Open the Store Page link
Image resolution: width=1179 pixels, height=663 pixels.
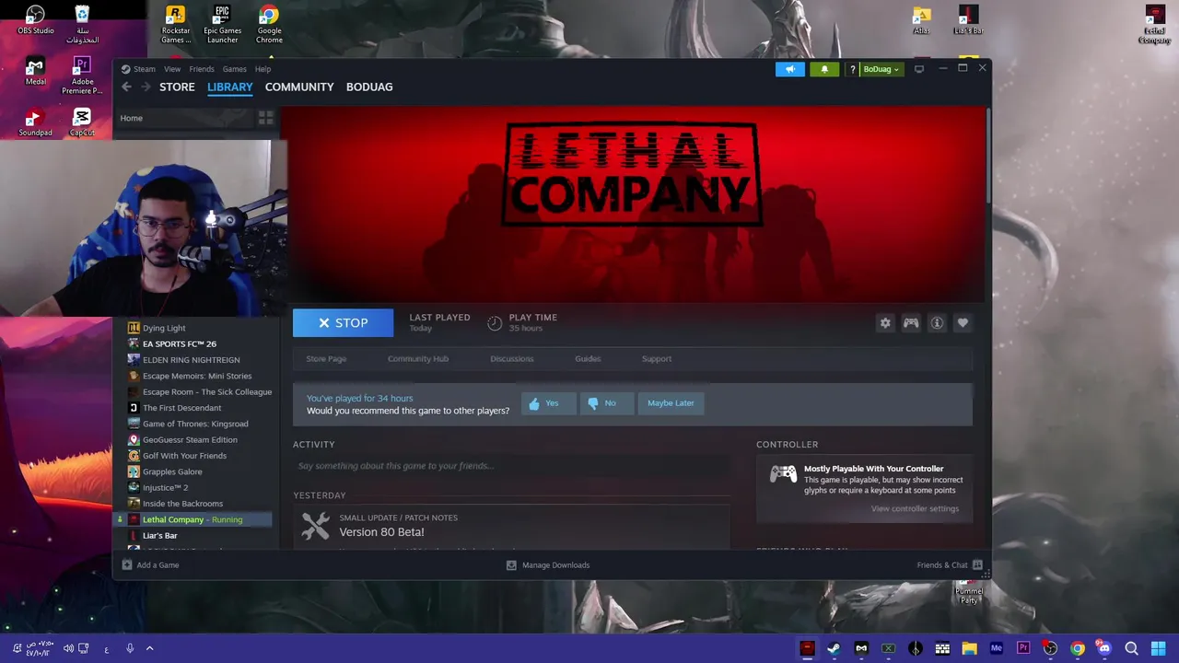click(326, 359)
